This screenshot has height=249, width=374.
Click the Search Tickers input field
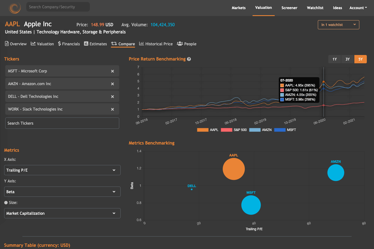[x=62, y=123]
